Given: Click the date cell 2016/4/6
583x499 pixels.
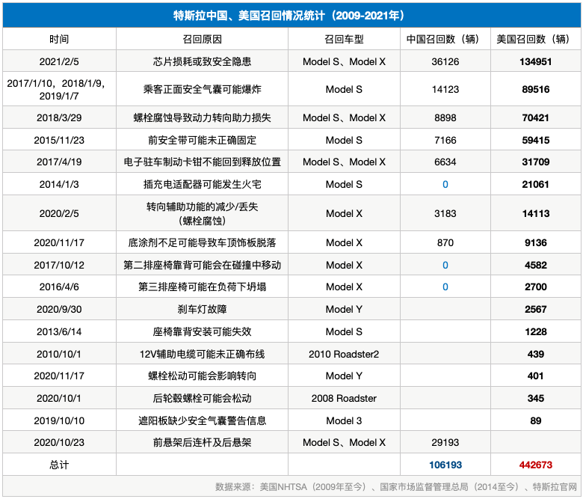Looking at the screenshot, I should click(x=59, y=287).
